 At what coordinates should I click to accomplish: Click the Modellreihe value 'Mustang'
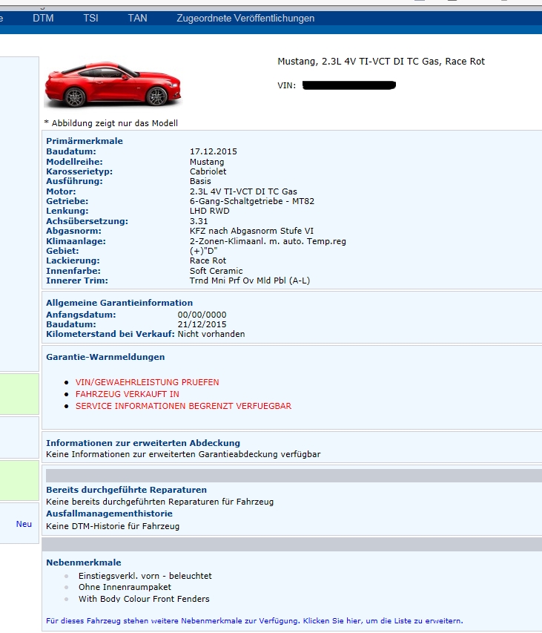207,162
